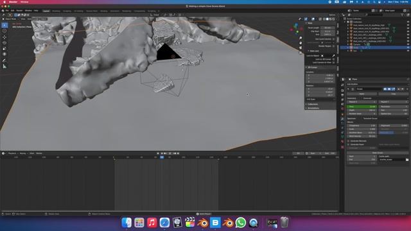Open Music app in Dock
This screenshot has height=231, width=411.
(x=152, y=223)
